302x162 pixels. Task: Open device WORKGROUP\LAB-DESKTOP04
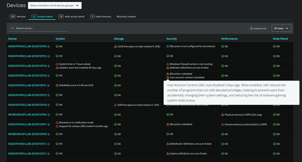click(x=27, y=115)
